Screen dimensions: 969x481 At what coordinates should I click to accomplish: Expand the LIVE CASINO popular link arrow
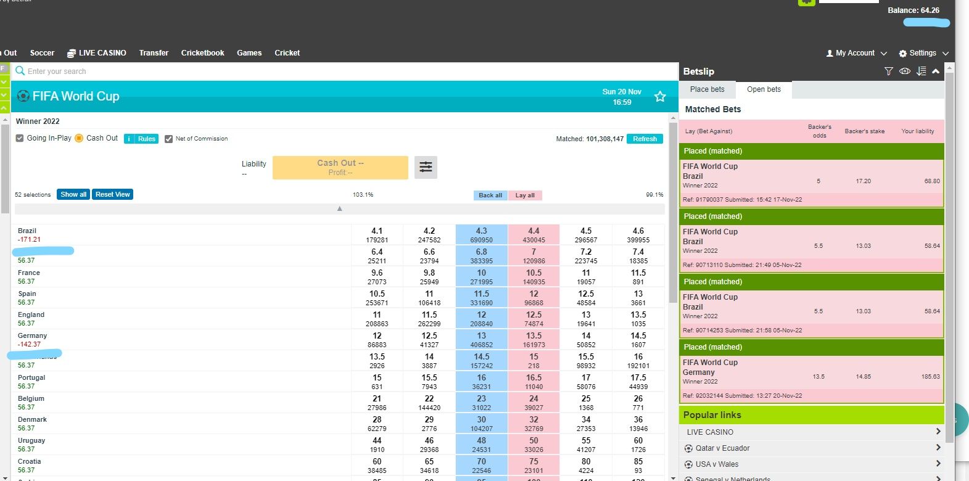point(938,432)
